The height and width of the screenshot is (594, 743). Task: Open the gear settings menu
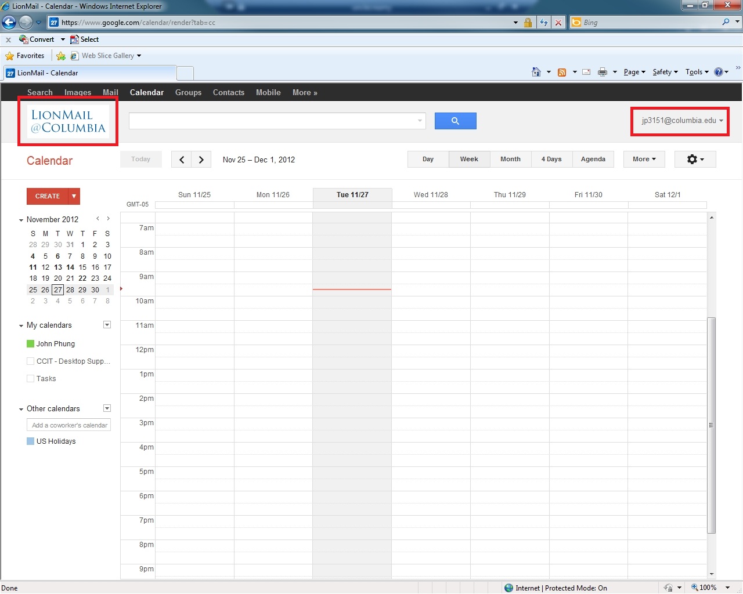[695, 159]
